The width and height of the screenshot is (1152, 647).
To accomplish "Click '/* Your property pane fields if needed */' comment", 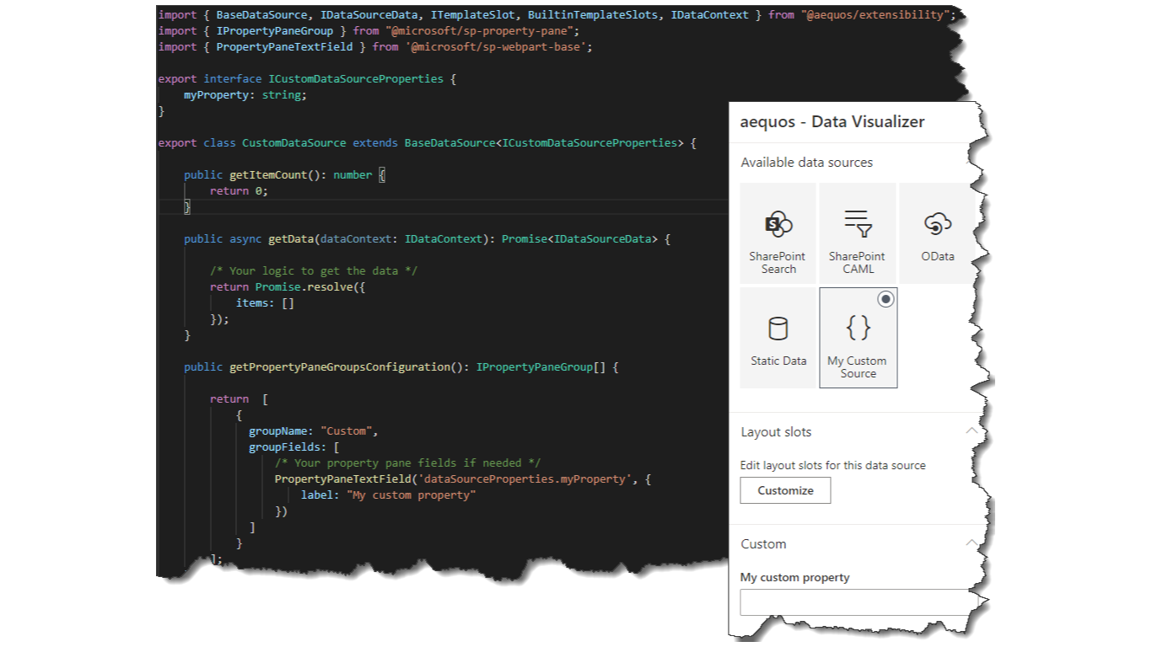I will [x=407, y=463].
